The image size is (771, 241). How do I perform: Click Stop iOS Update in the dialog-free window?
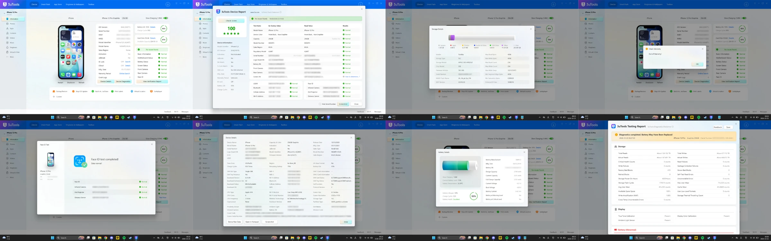(80, 91)
